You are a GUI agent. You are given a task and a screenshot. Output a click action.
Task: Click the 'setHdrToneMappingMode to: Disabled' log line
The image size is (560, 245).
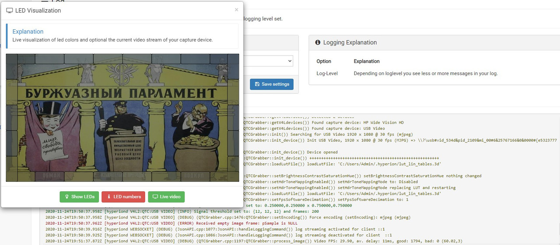tap(330, 182)
